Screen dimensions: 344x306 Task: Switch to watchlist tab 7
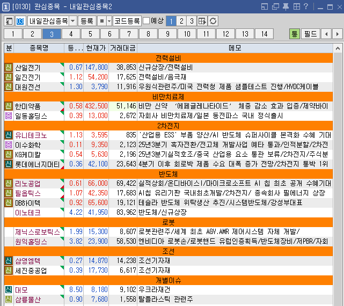tap(129, 34)
